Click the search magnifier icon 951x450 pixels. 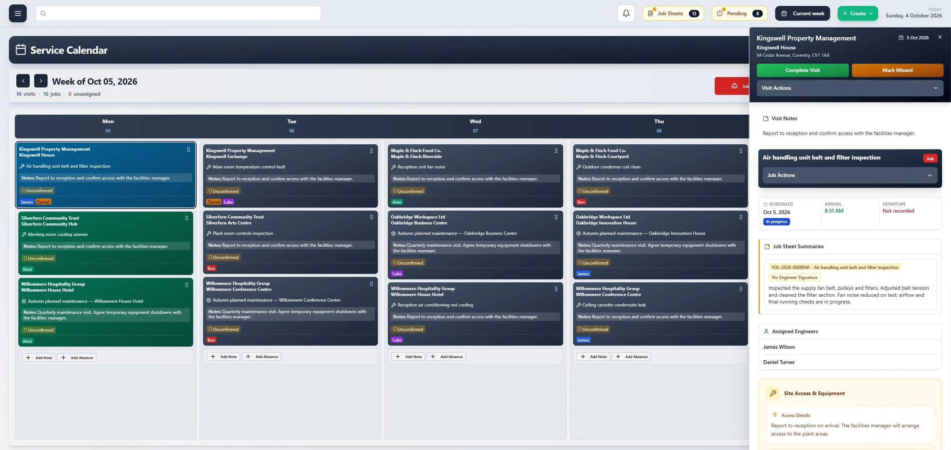click(x=43, y=13)
